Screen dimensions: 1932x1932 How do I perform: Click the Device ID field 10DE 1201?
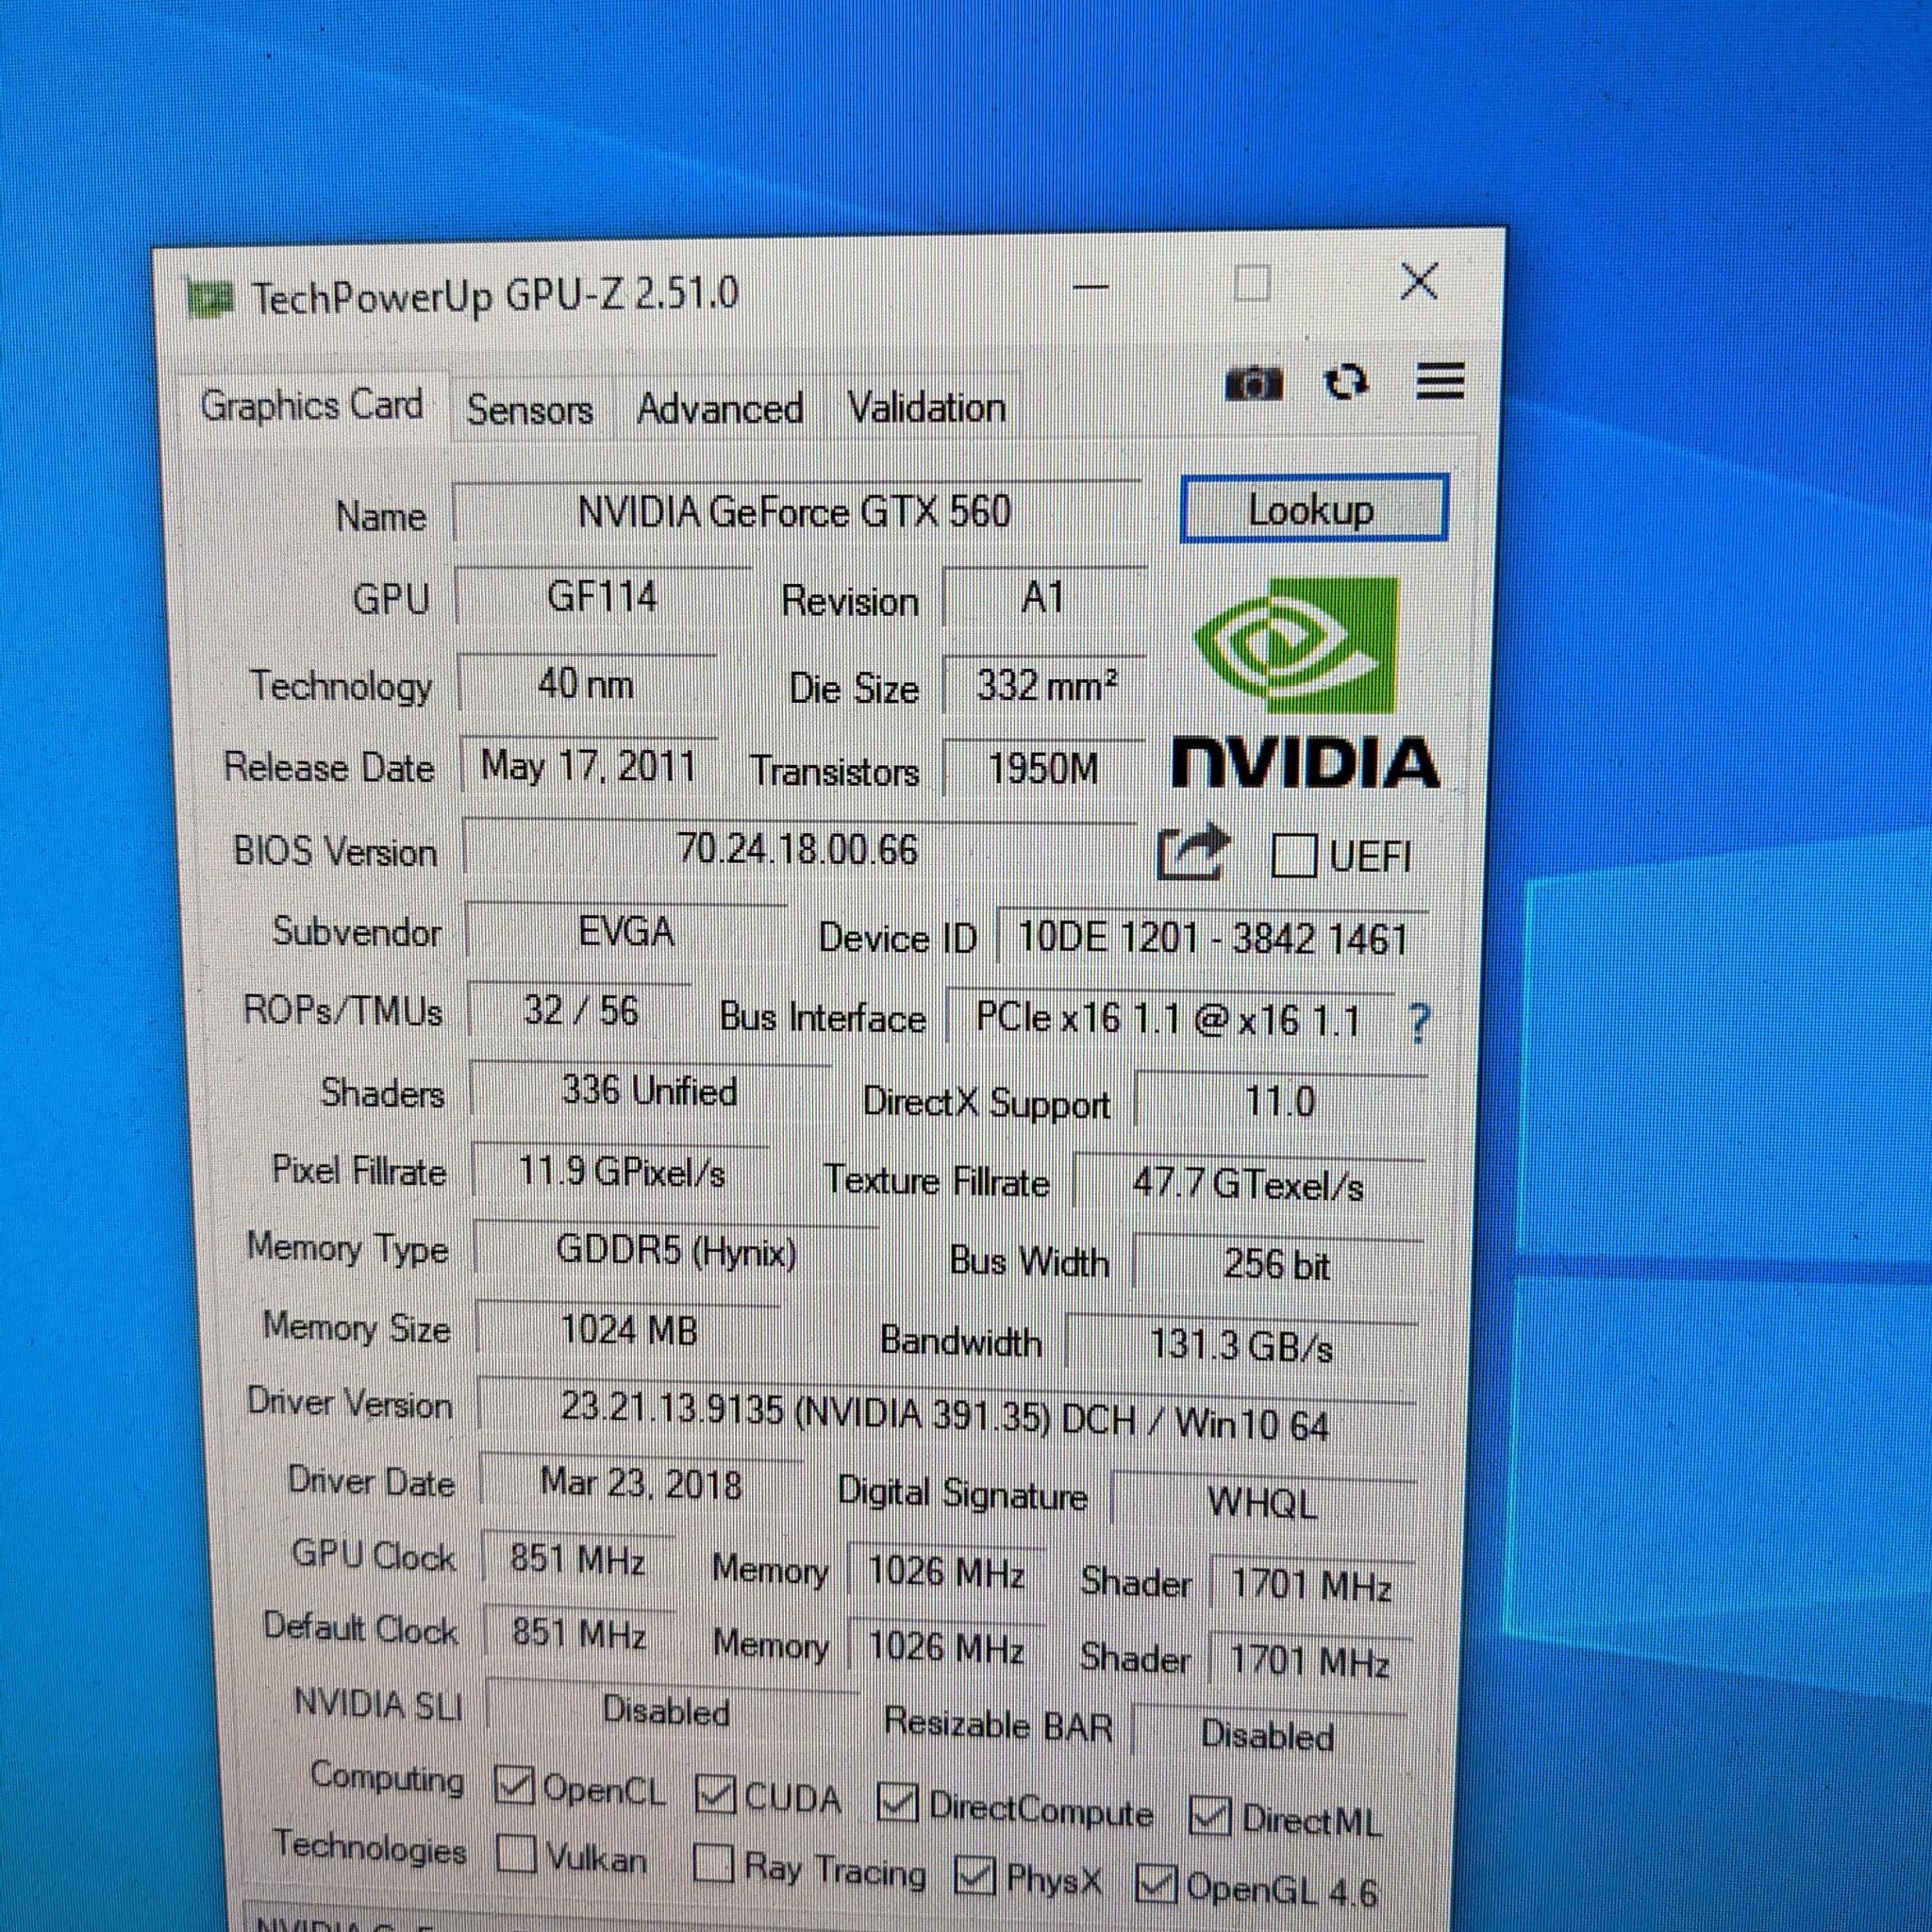1213,939
